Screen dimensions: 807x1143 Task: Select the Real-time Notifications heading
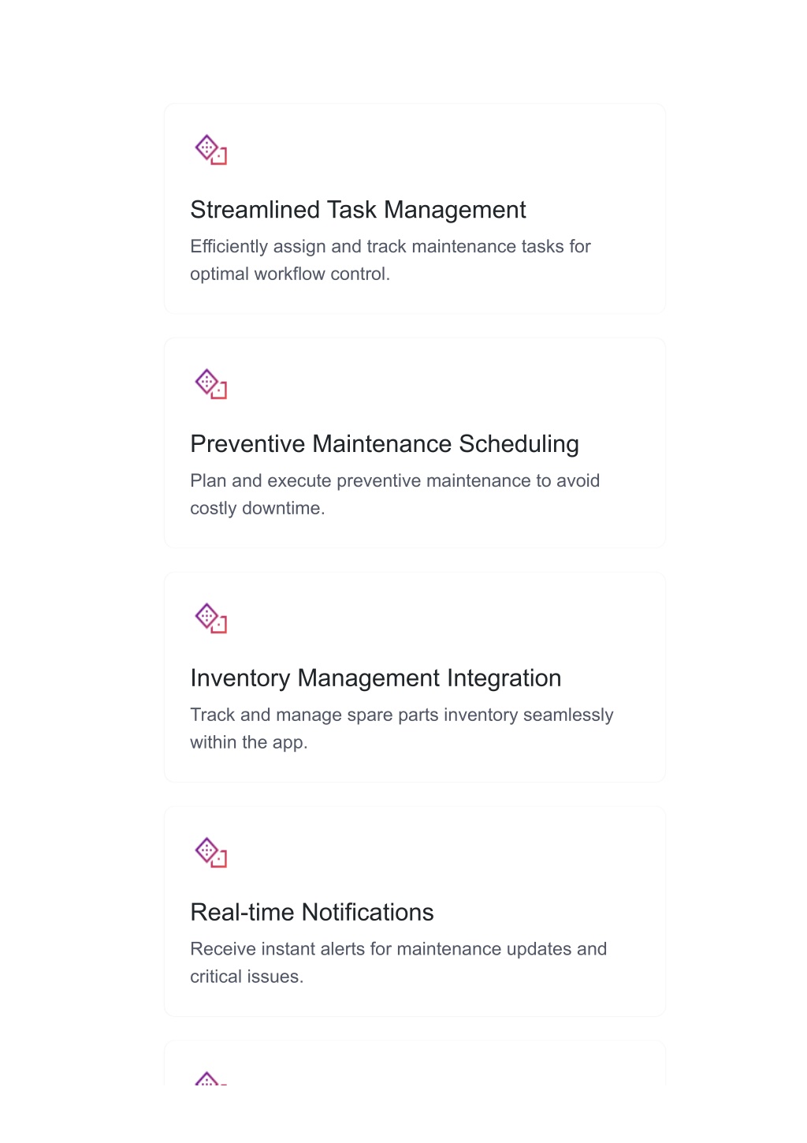tap(312, 913)
